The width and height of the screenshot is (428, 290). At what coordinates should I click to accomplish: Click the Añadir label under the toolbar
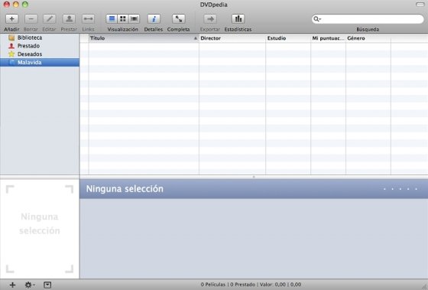[11, 29]
